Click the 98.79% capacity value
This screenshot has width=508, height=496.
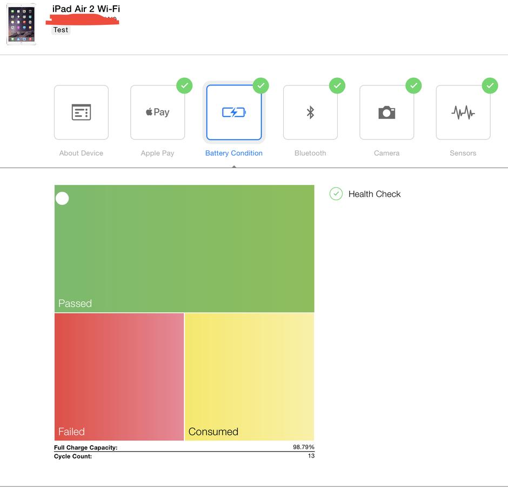pos(304,447)
